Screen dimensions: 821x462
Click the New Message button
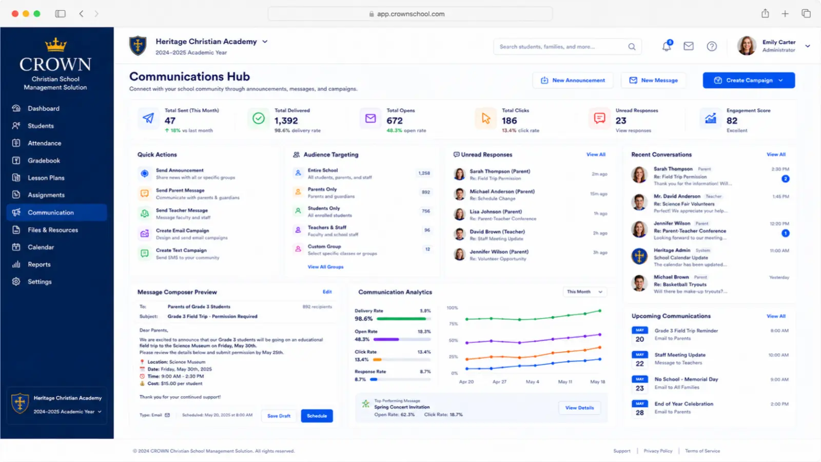(x=653, y=80)
